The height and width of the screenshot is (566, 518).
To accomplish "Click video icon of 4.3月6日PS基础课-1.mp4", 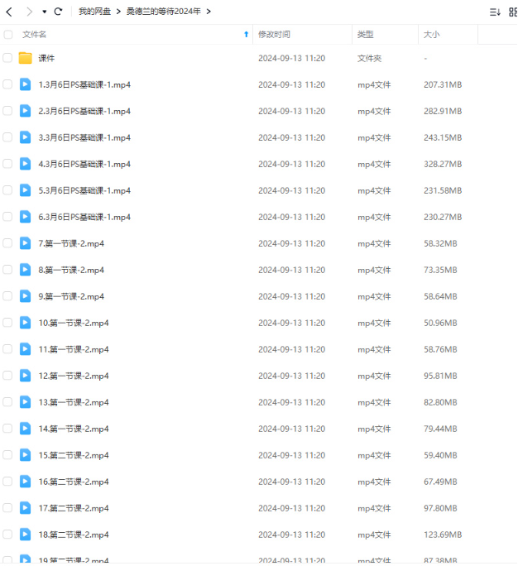I will (x=25, y=164).
